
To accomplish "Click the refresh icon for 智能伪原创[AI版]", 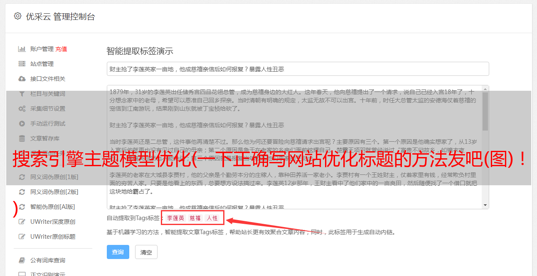I will (x=22, y=207).
